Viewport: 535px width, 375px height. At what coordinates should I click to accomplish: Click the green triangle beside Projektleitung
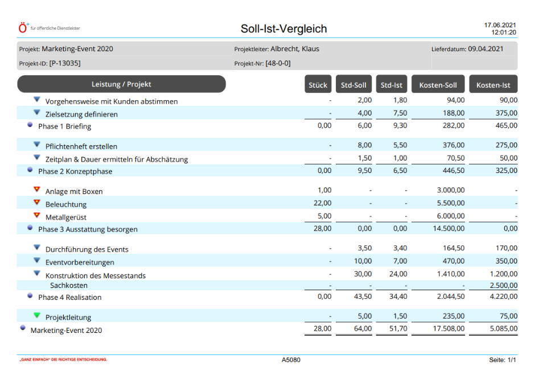(x=37, y=315)
